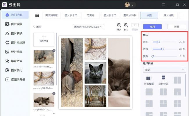Open the hamburger menu in title bar
Screen dimensions: 189x116
tap(163, 5)
